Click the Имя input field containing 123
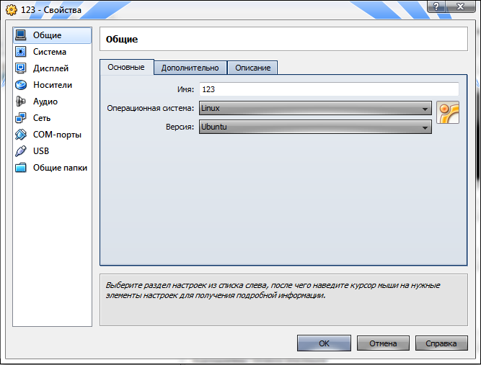The image size is (481, 365). pos(329,89)
